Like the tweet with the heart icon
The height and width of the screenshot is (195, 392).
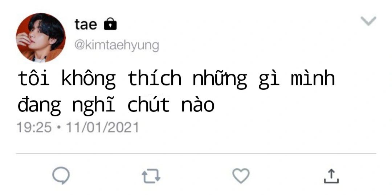(241, 176)
